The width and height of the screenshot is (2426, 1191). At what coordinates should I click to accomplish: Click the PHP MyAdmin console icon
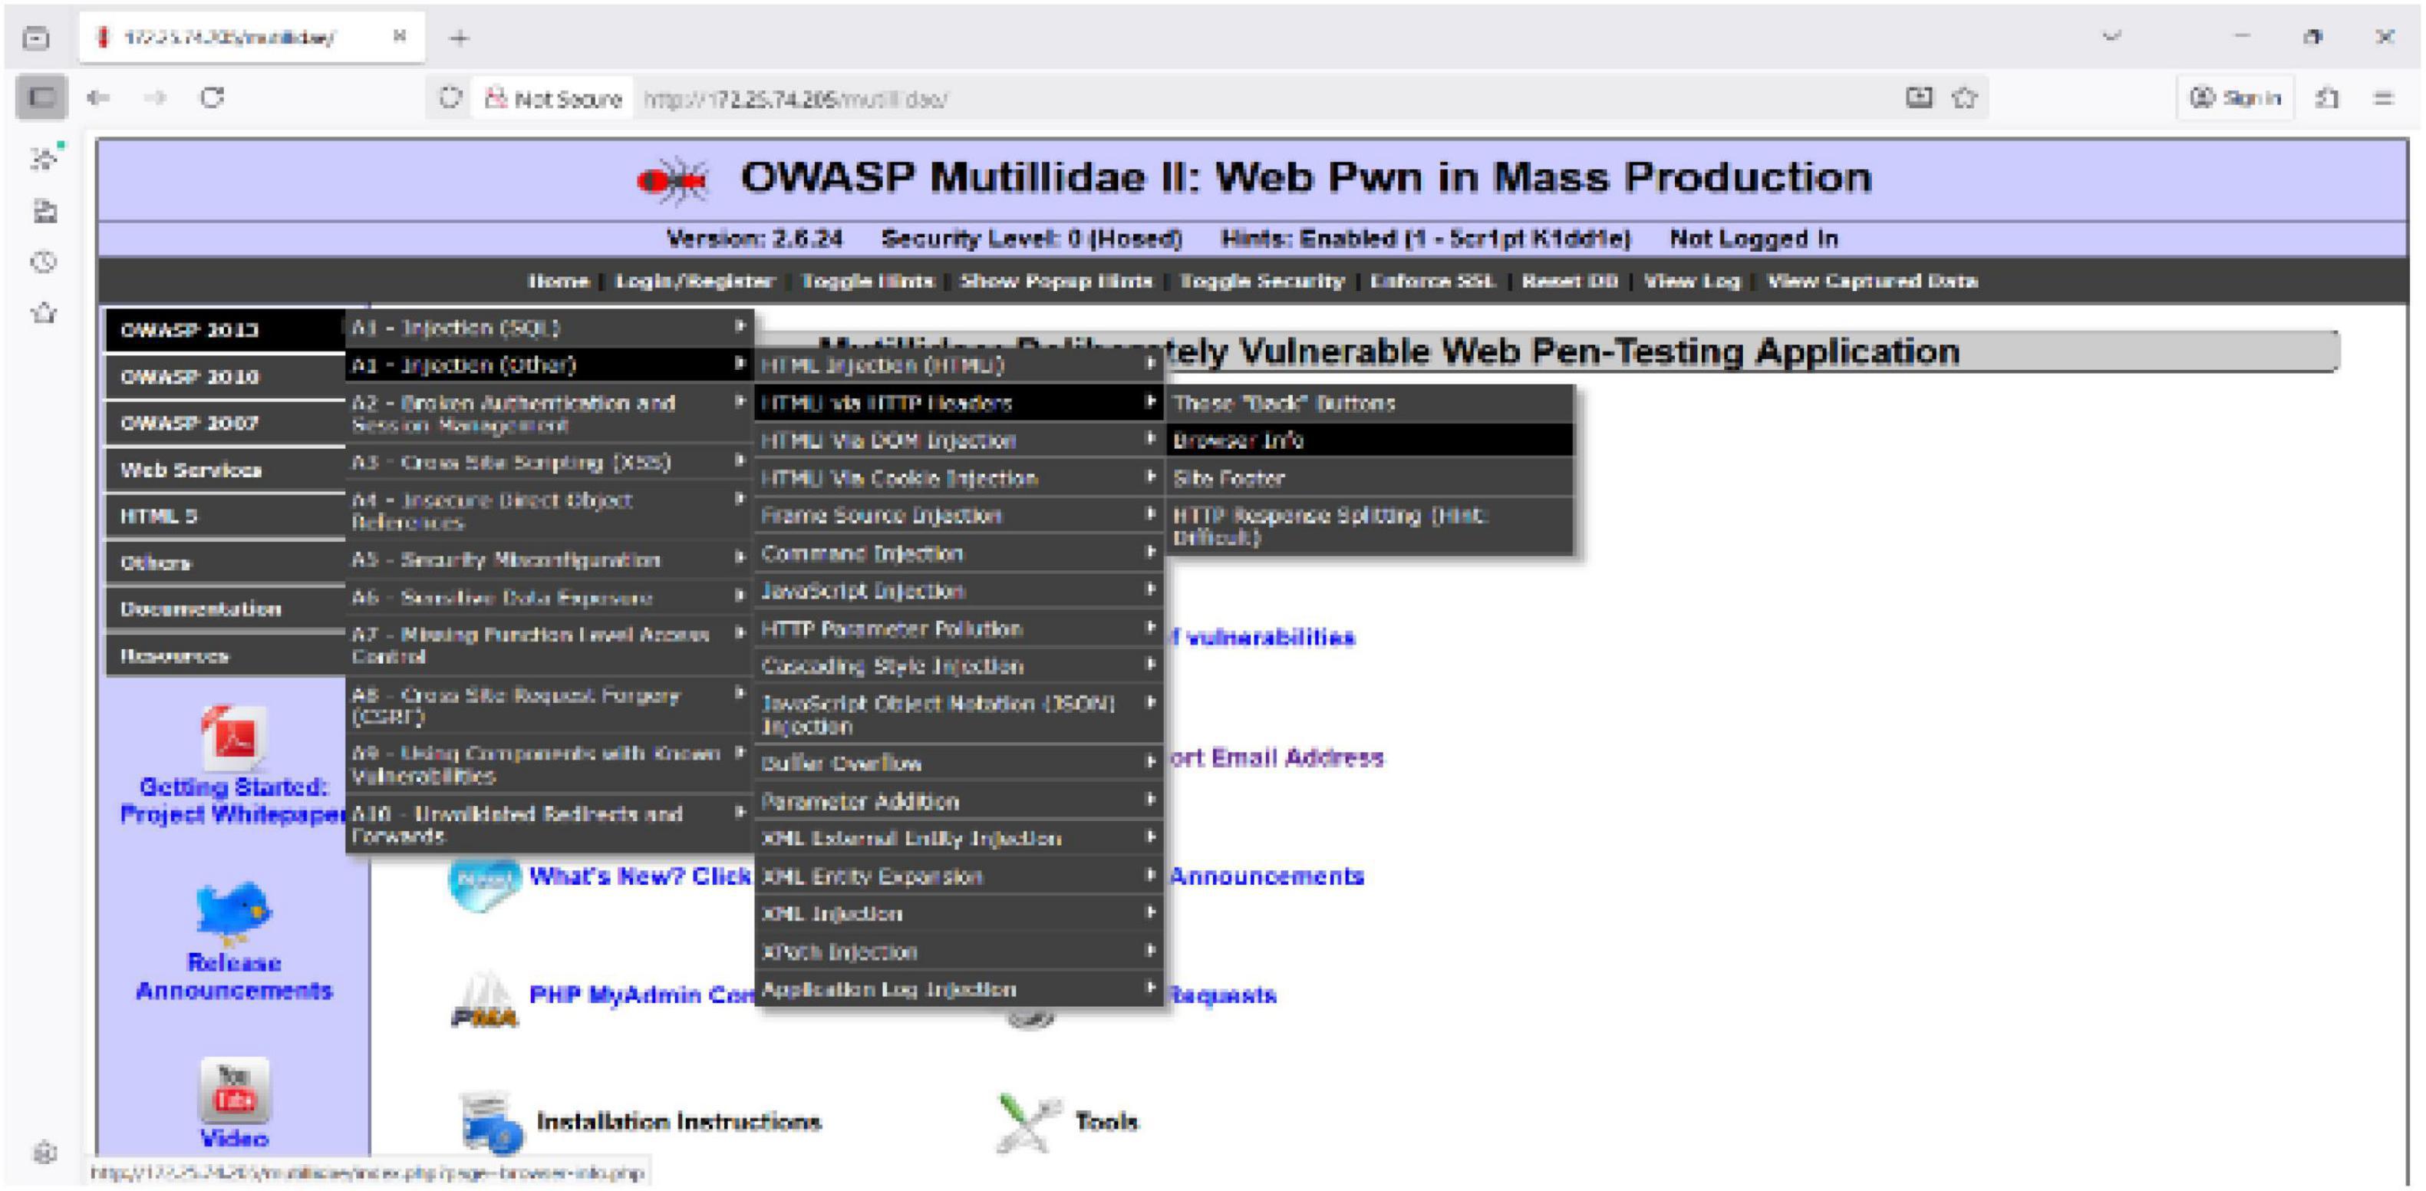(484, 1000)
